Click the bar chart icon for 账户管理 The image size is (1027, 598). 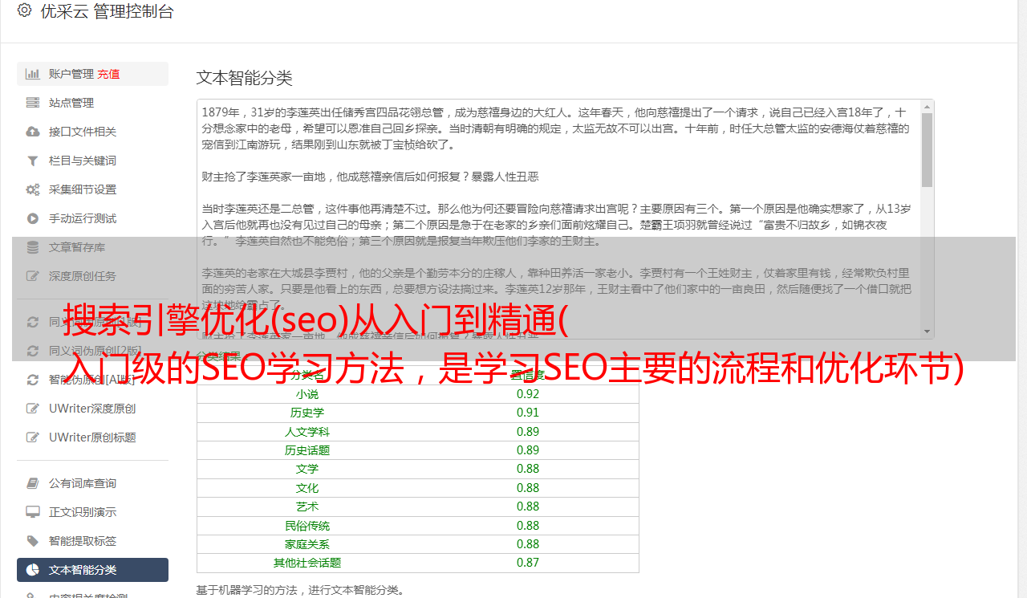33,74
